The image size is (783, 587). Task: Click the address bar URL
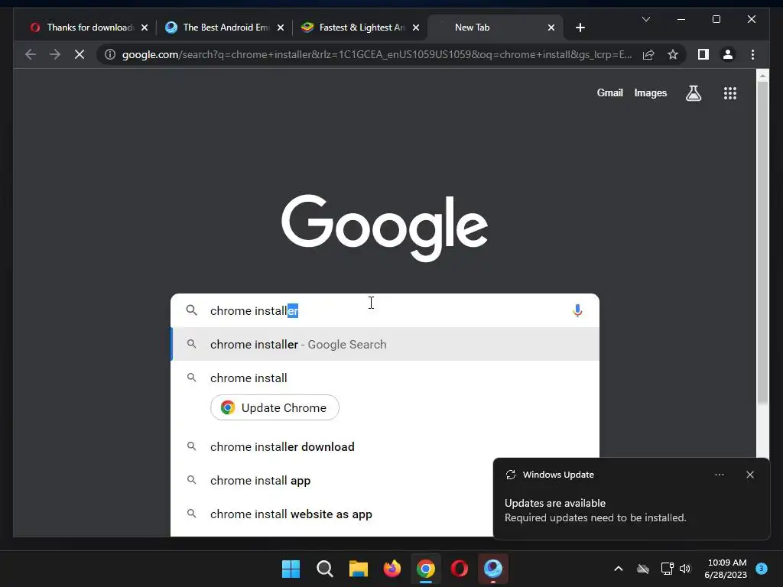377,54
